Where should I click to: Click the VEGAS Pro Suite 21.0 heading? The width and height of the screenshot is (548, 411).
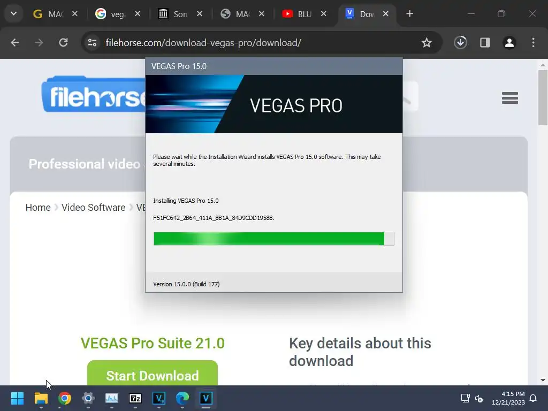pyautogui.click(x=153, y=343)
